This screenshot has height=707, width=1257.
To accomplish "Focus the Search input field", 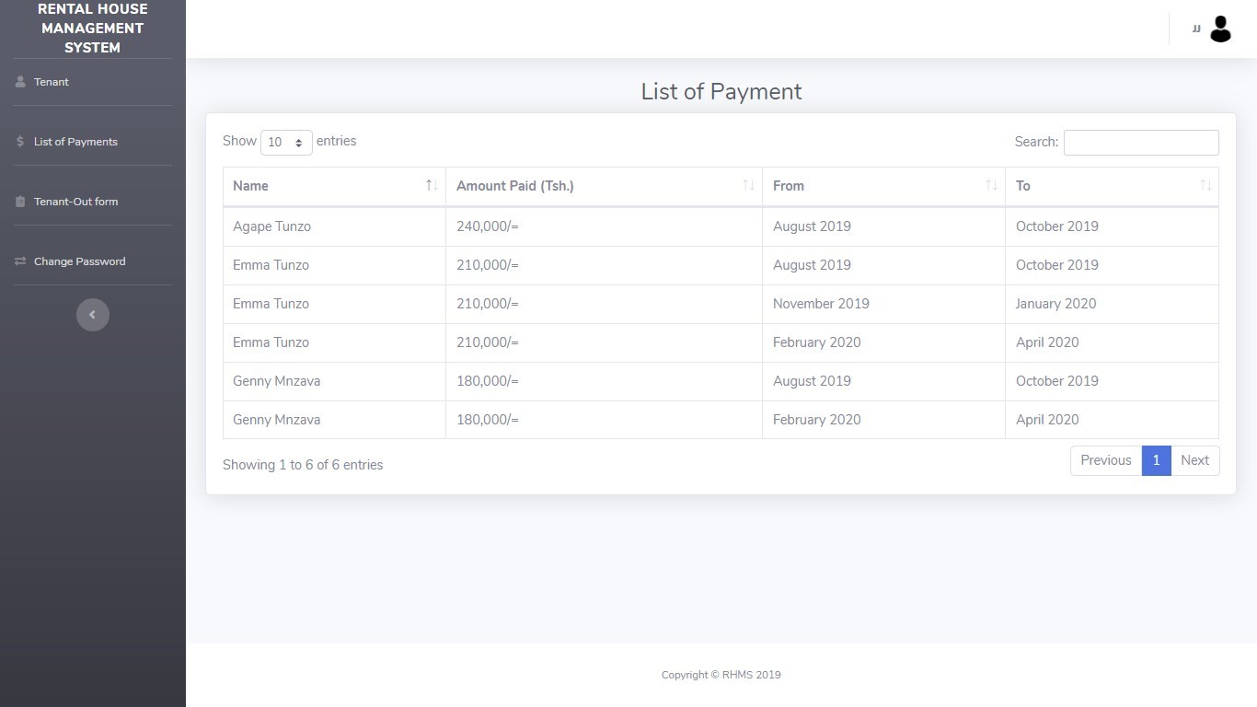I will [1141, 143].
